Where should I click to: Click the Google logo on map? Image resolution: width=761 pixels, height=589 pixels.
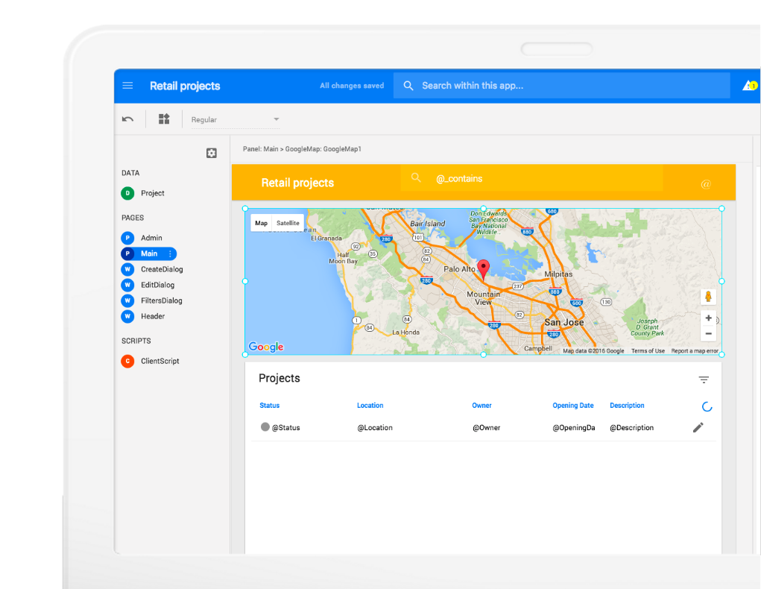[266, 347]
